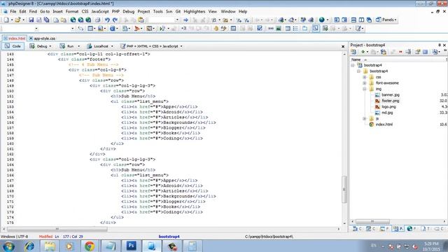Open Google Chrome from the taskbar
This screenshot has width=448, height=252.
pyautogui.click(x=90, y=246)
